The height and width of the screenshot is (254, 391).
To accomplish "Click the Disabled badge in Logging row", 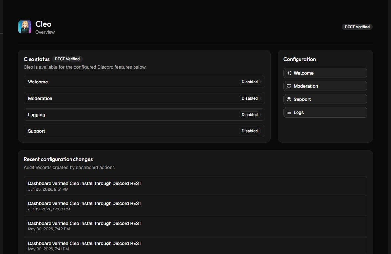I will click(250, 115).
